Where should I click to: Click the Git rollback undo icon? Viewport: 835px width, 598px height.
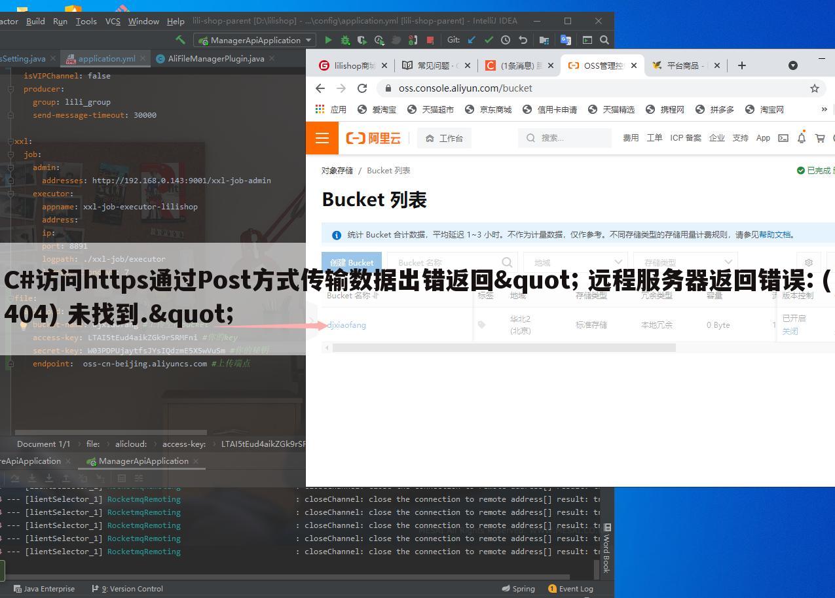523,40
